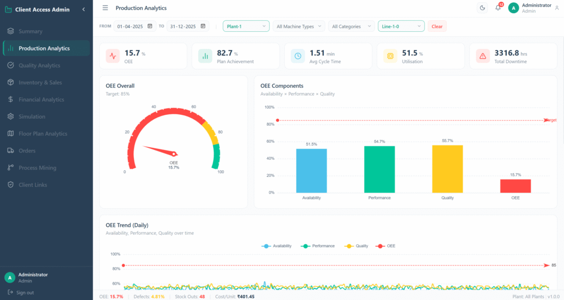Open the All Machine Types dropdown

[x=299, y=26]
